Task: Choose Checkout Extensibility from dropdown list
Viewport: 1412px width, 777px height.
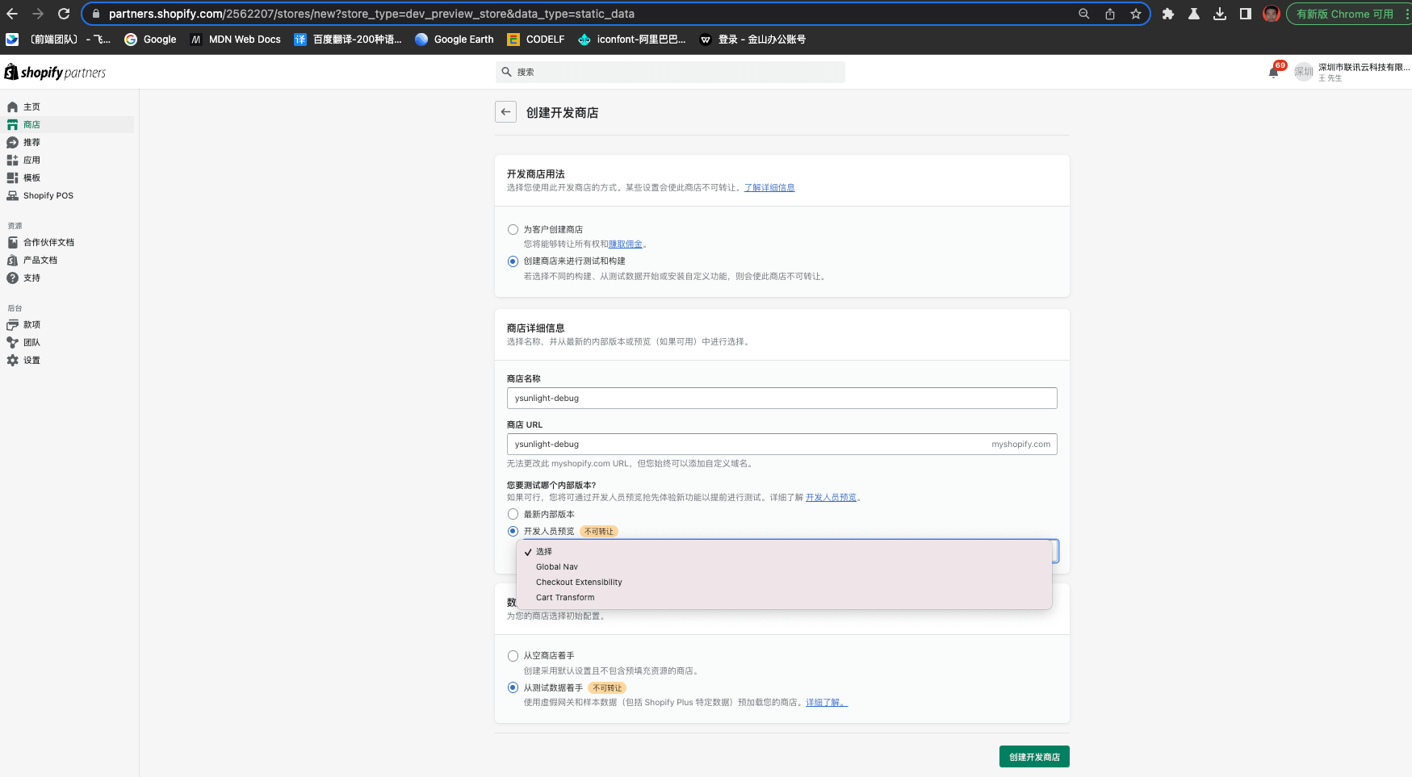Action: [x=579, y=583]
